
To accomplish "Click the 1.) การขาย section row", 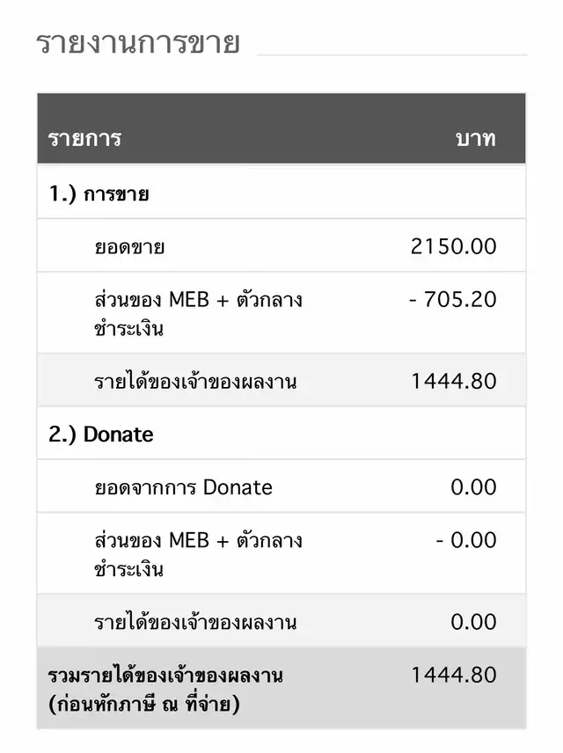I will [281, 194].
